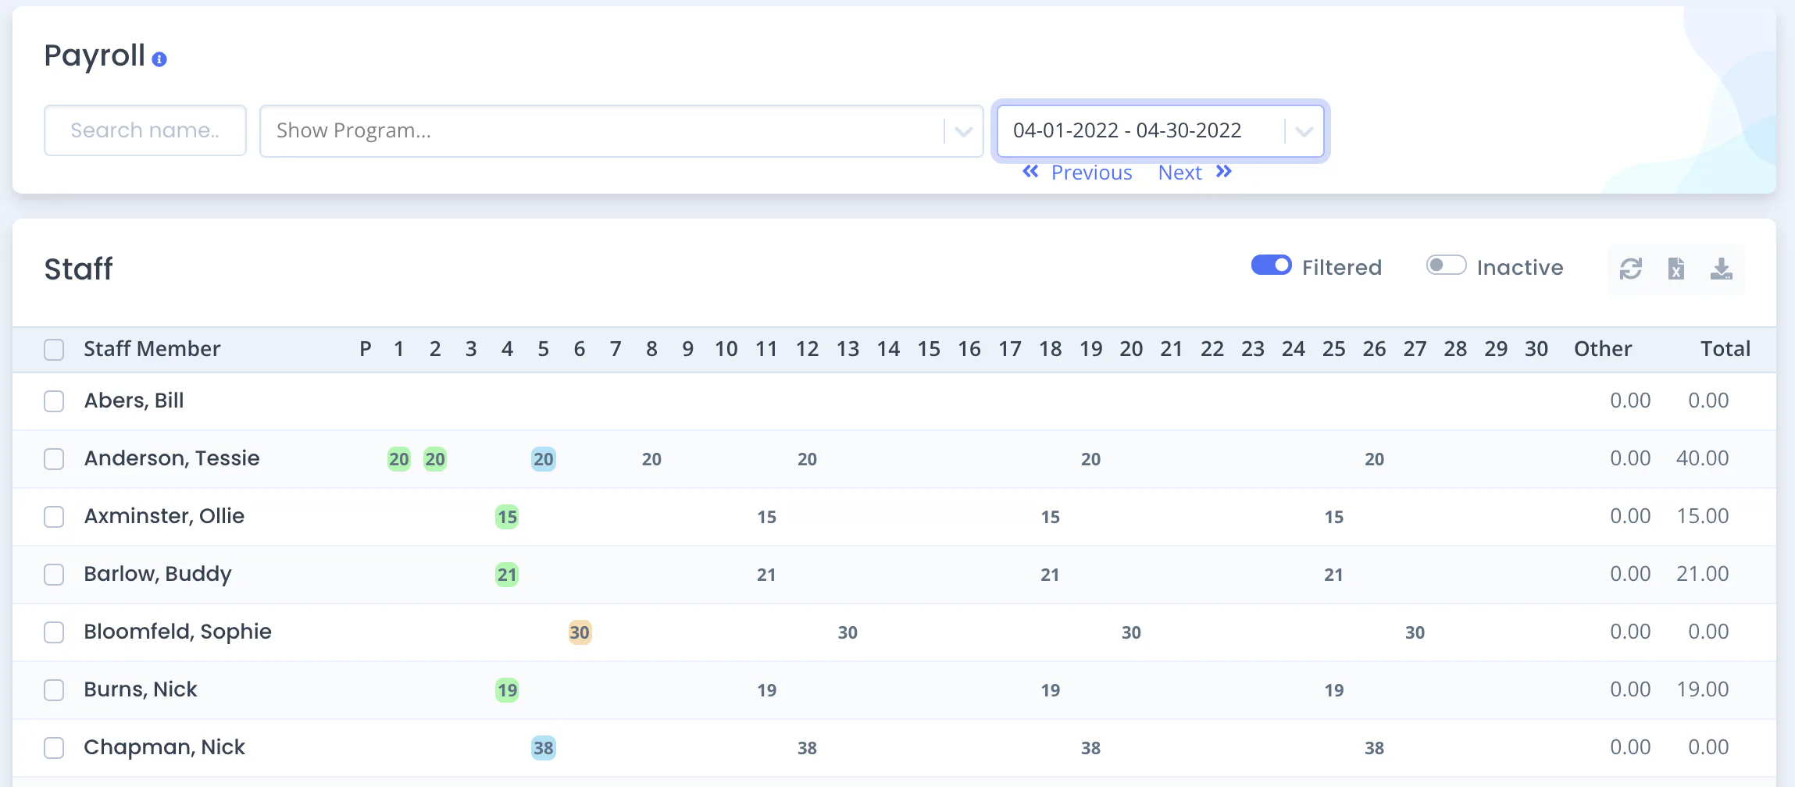Export staff table to Excel

coord(1676,269)
